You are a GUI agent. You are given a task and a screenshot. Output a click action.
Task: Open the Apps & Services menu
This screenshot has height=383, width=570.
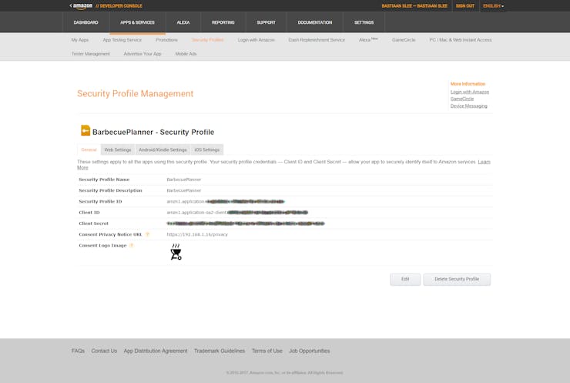(x=137, y=22)
